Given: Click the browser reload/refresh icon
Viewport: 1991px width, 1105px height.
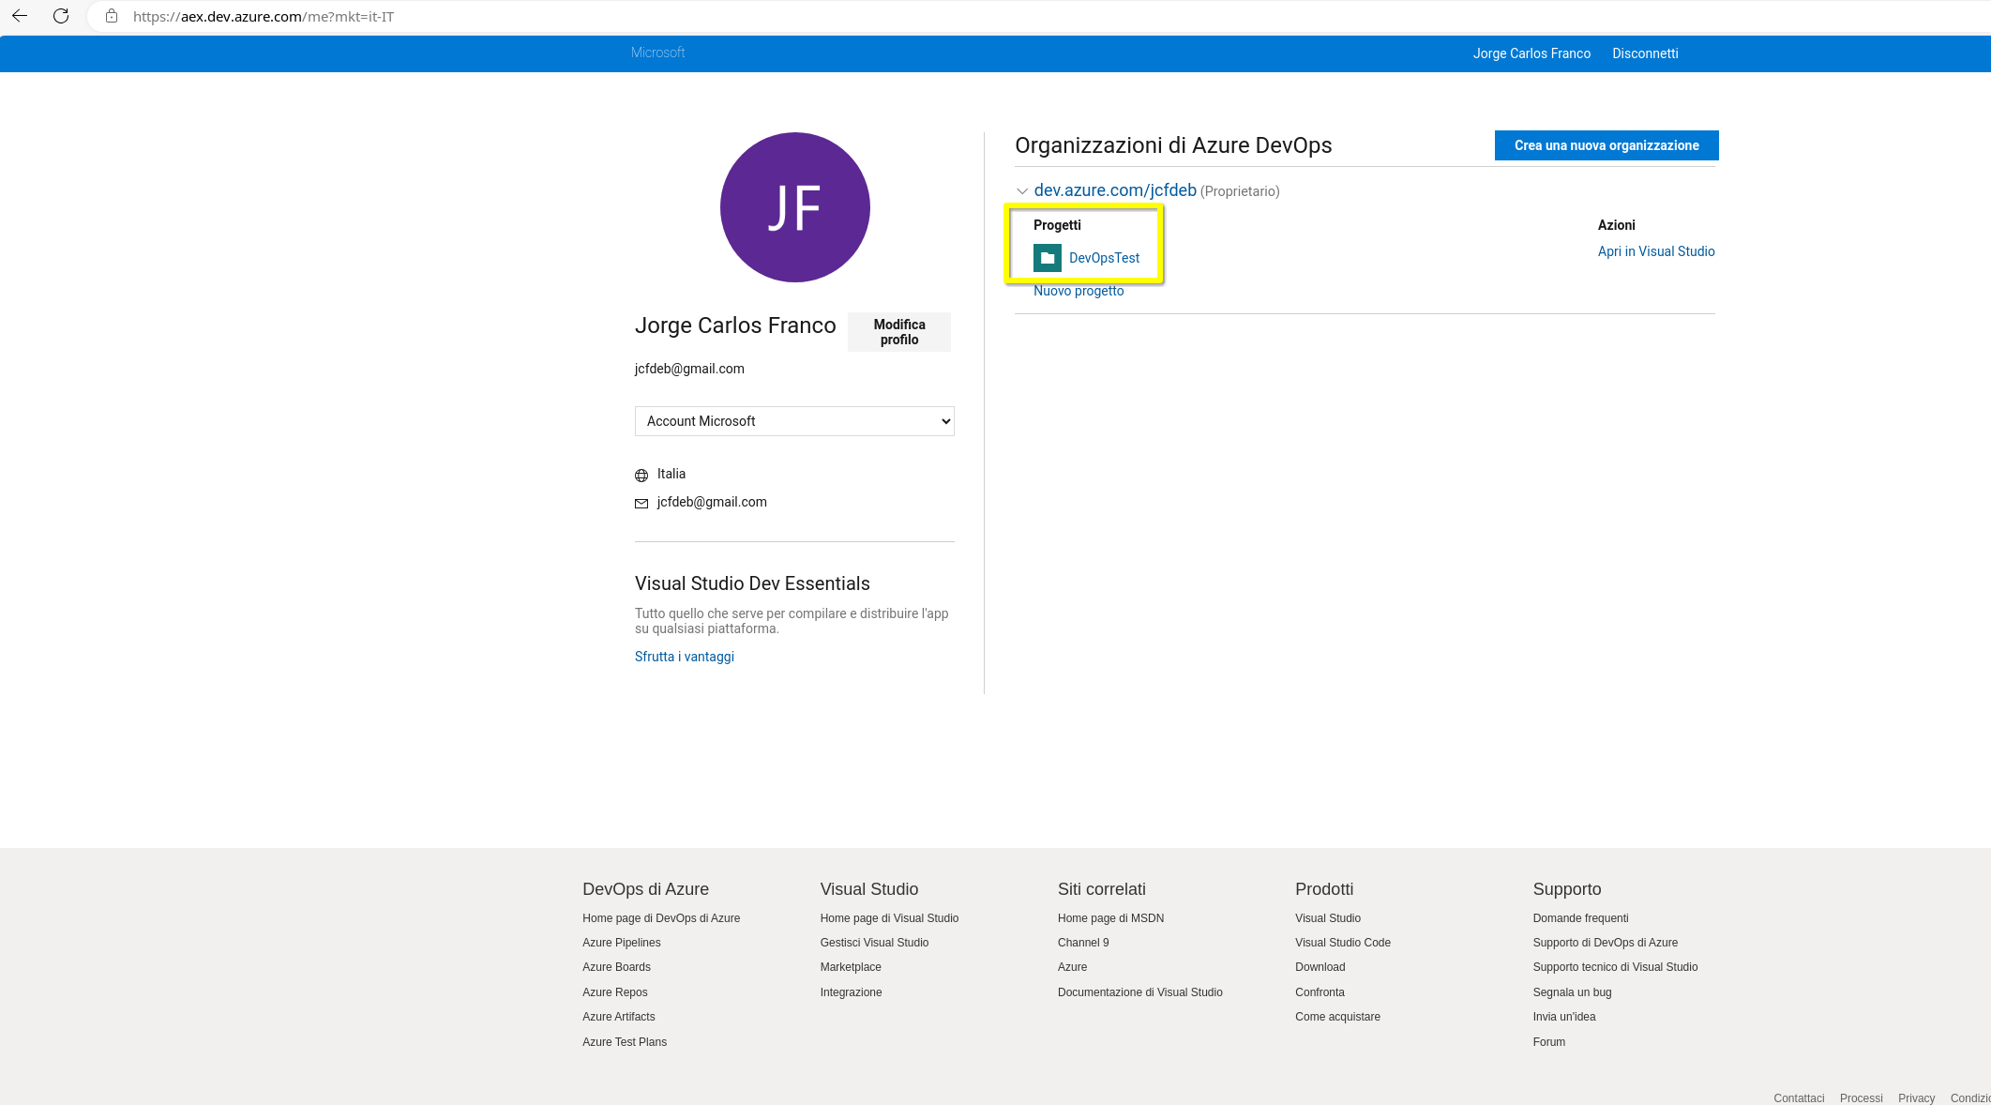Looking at the screenshot, I should [x=61, y=15].
